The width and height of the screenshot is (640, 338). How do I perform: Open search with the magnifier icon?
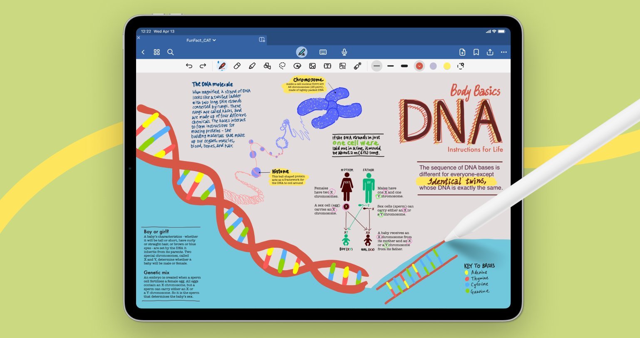point(171,52)
